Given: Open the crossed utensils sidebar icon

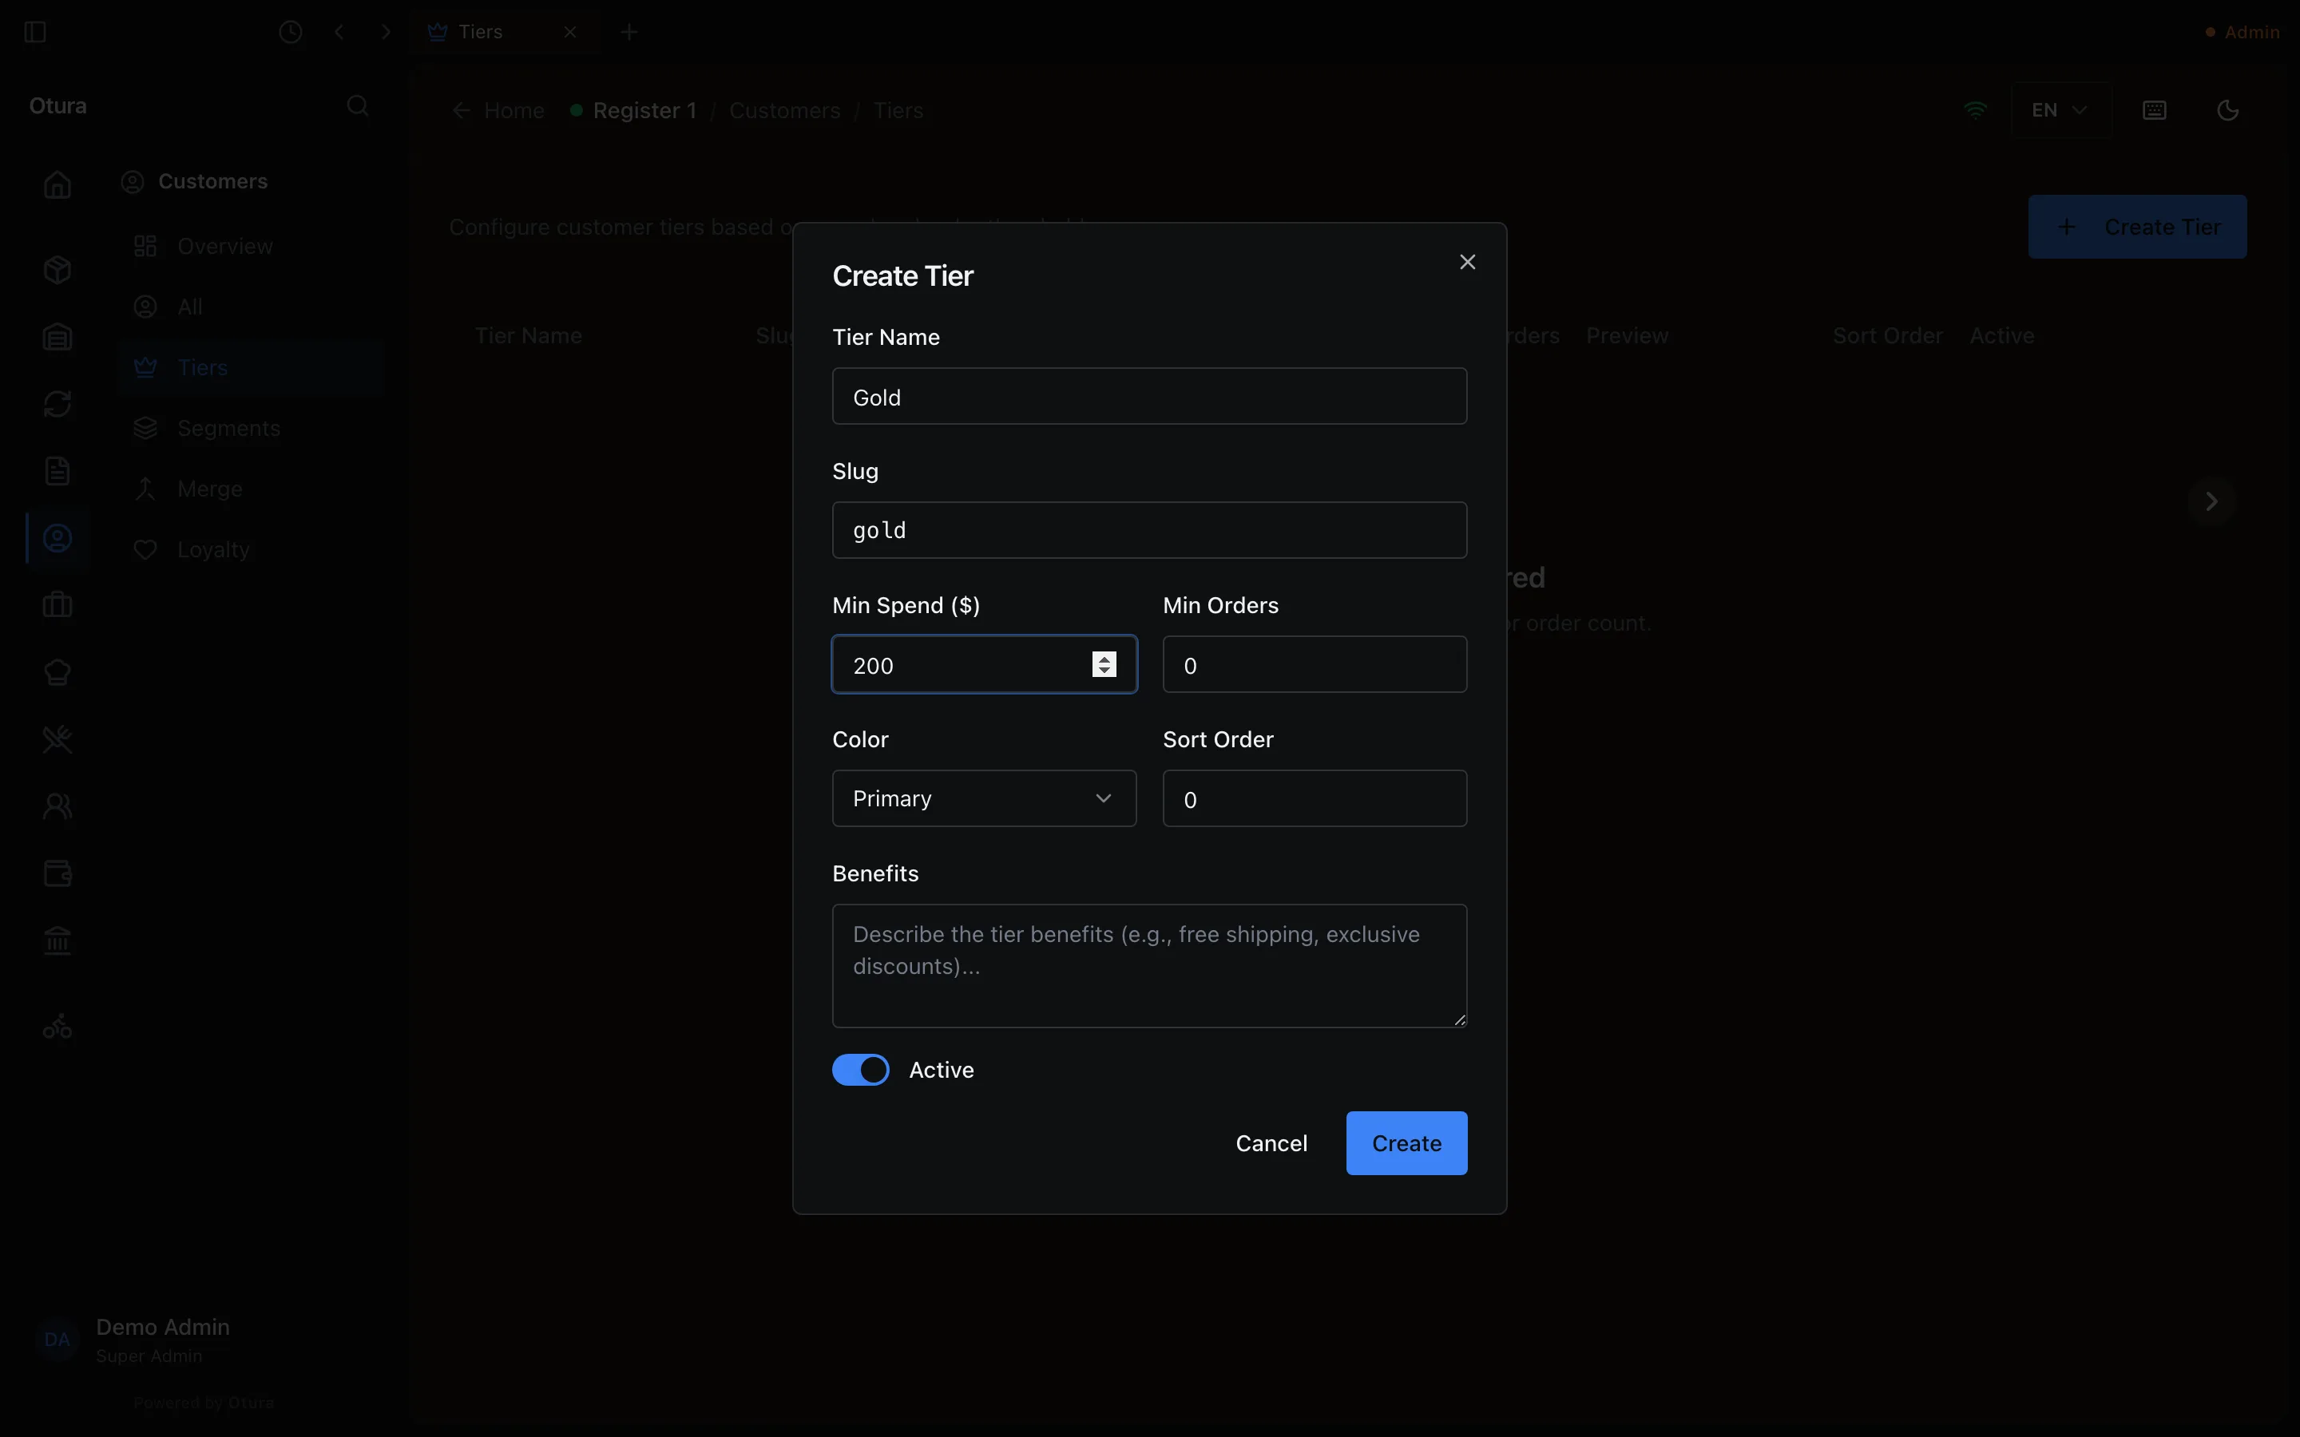Looking at the screenshot, I should pyautogui.click(x=58, y=739).
